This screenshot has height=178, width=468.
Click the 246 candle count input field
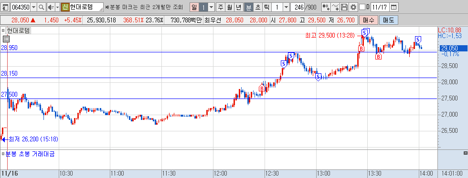pyautogui.click(x=297, y=7)
